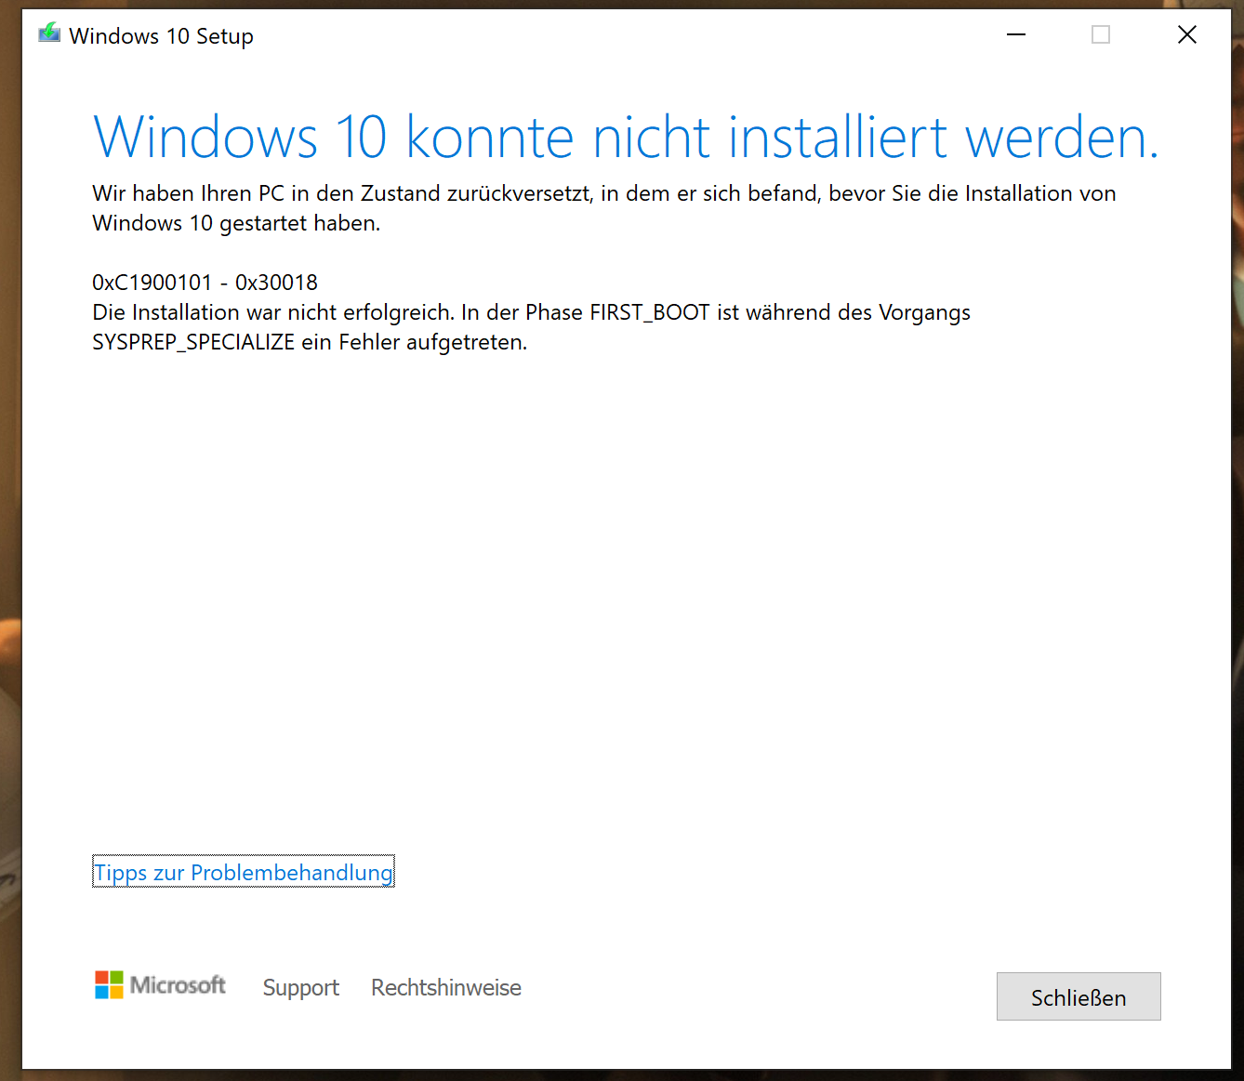Screen dimensions: 1244x1081
Task: Click the greyed-out maximize button
Action: pyautogui.click(x=1101, y=34)
